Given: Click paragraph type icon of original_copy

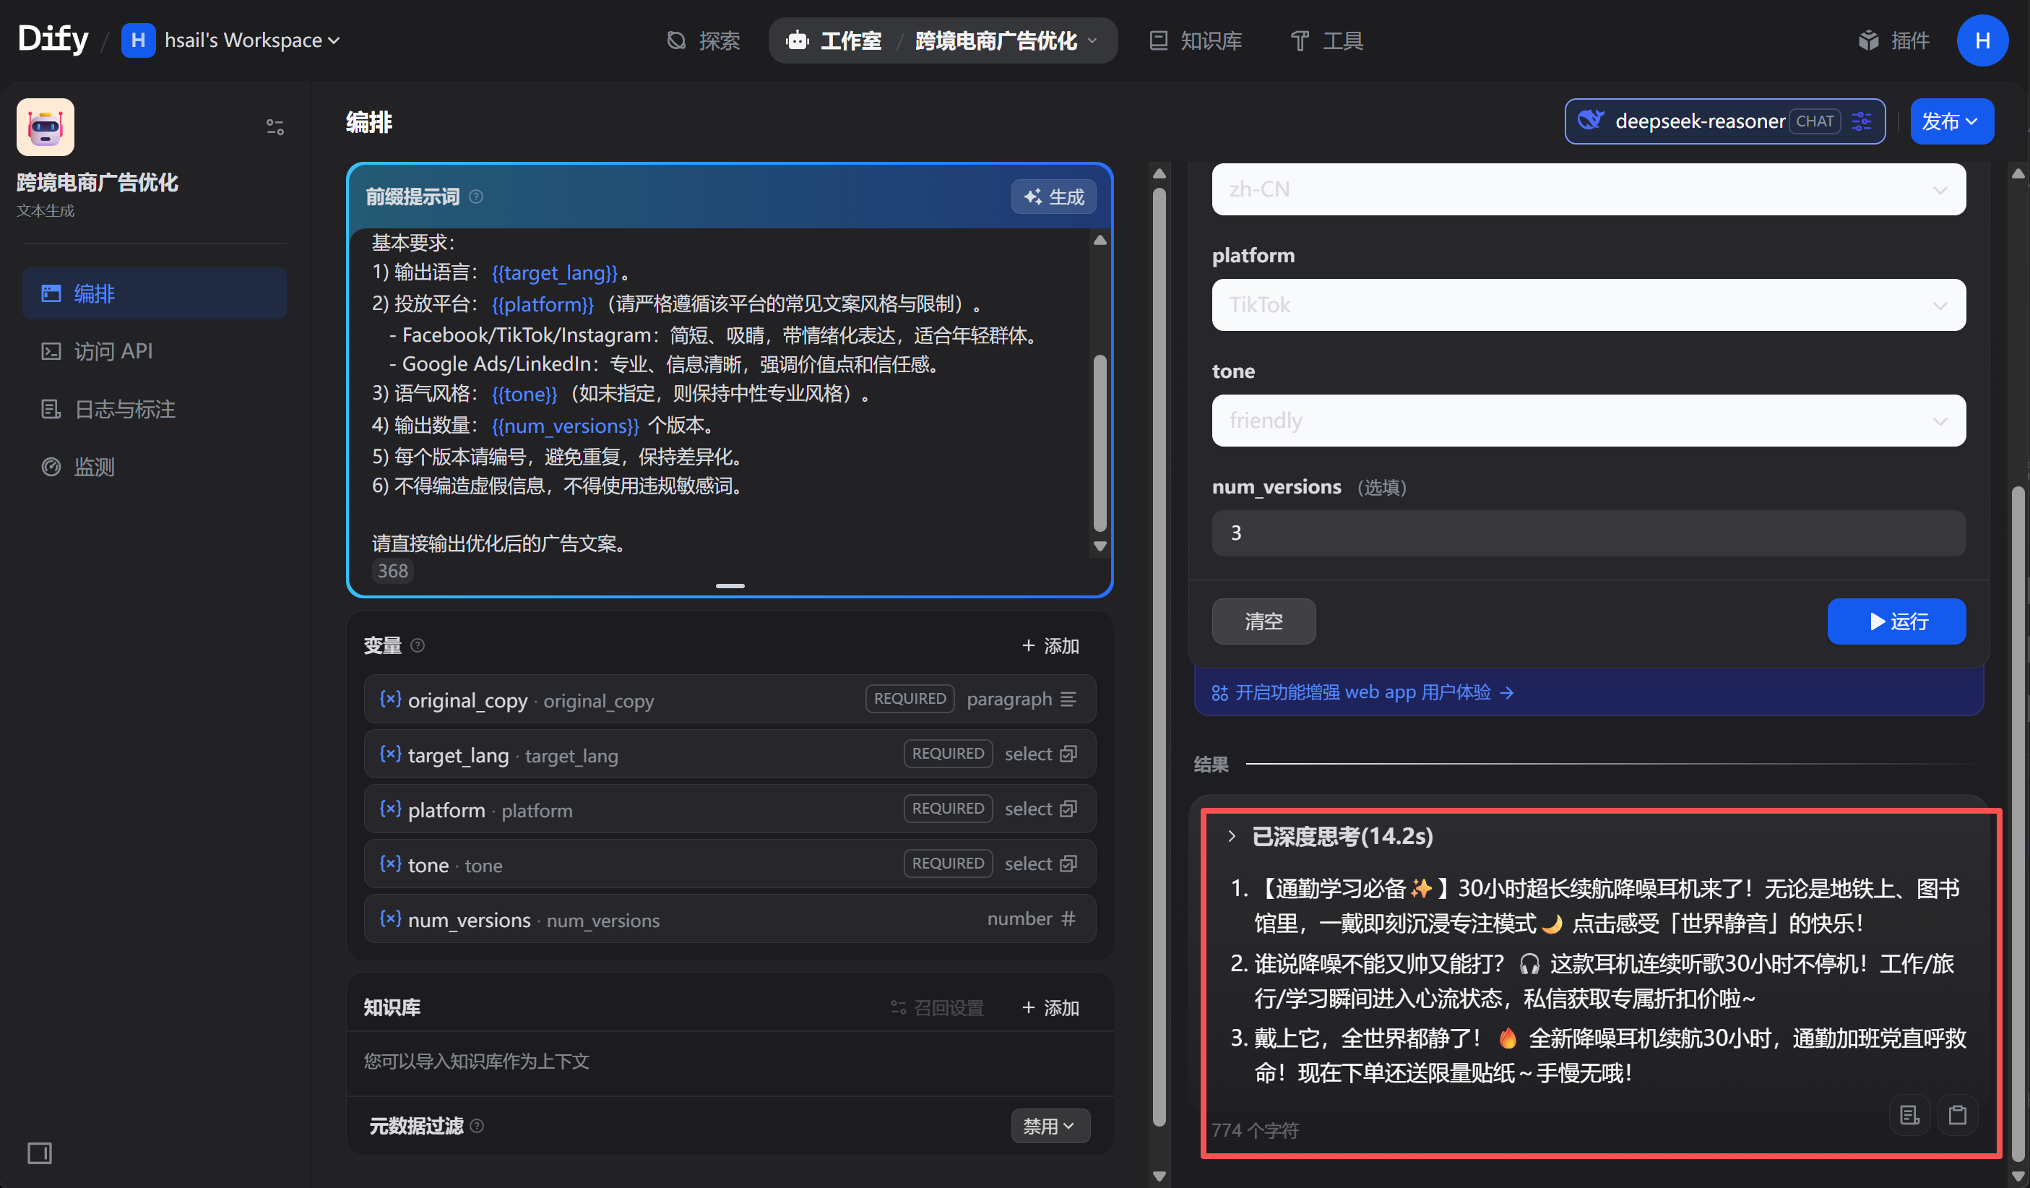Looking at the screenshot, I should point(1068,699).
